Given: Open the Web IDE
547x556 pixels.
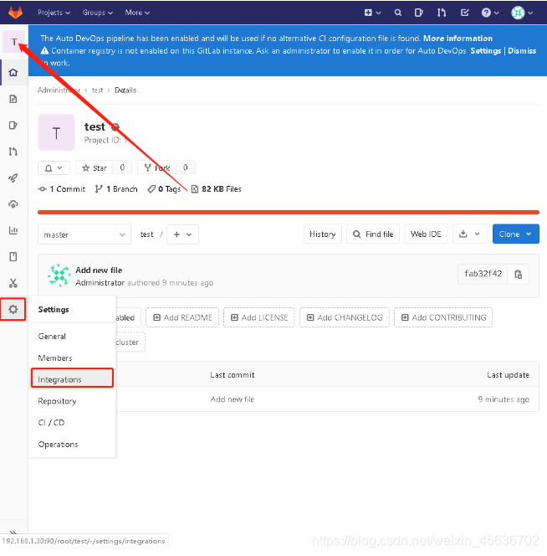Looking at the screenshot, I should pos(426,234).
